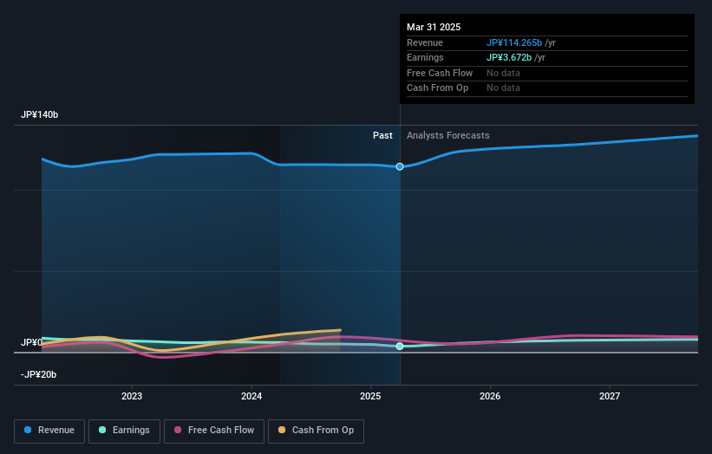Click the 2026 x-axis label
The width and height of the screenshot is (712, 454).
pos(490,396)
